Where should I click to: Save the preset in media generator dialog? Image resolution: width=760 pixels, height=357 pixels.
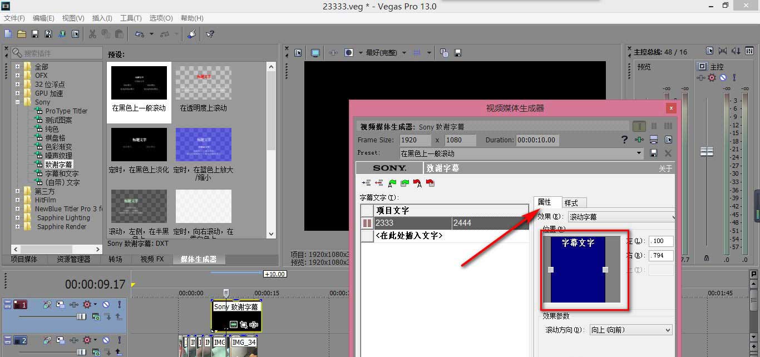coord(654,153)
